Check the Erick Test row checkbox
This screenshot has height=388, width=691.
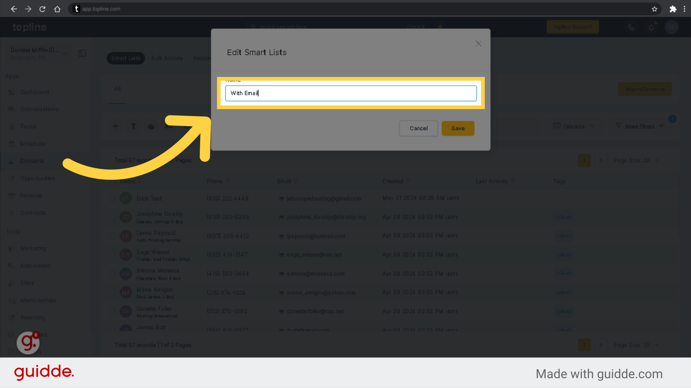[112, 198]
